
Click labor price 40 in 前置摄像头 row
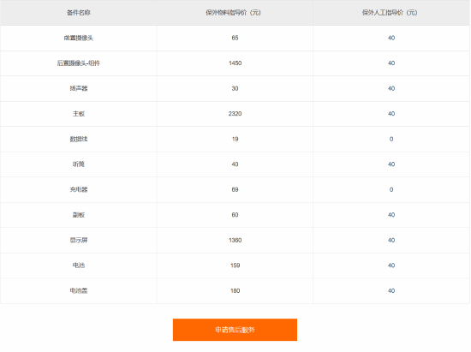tap(391, 38)
